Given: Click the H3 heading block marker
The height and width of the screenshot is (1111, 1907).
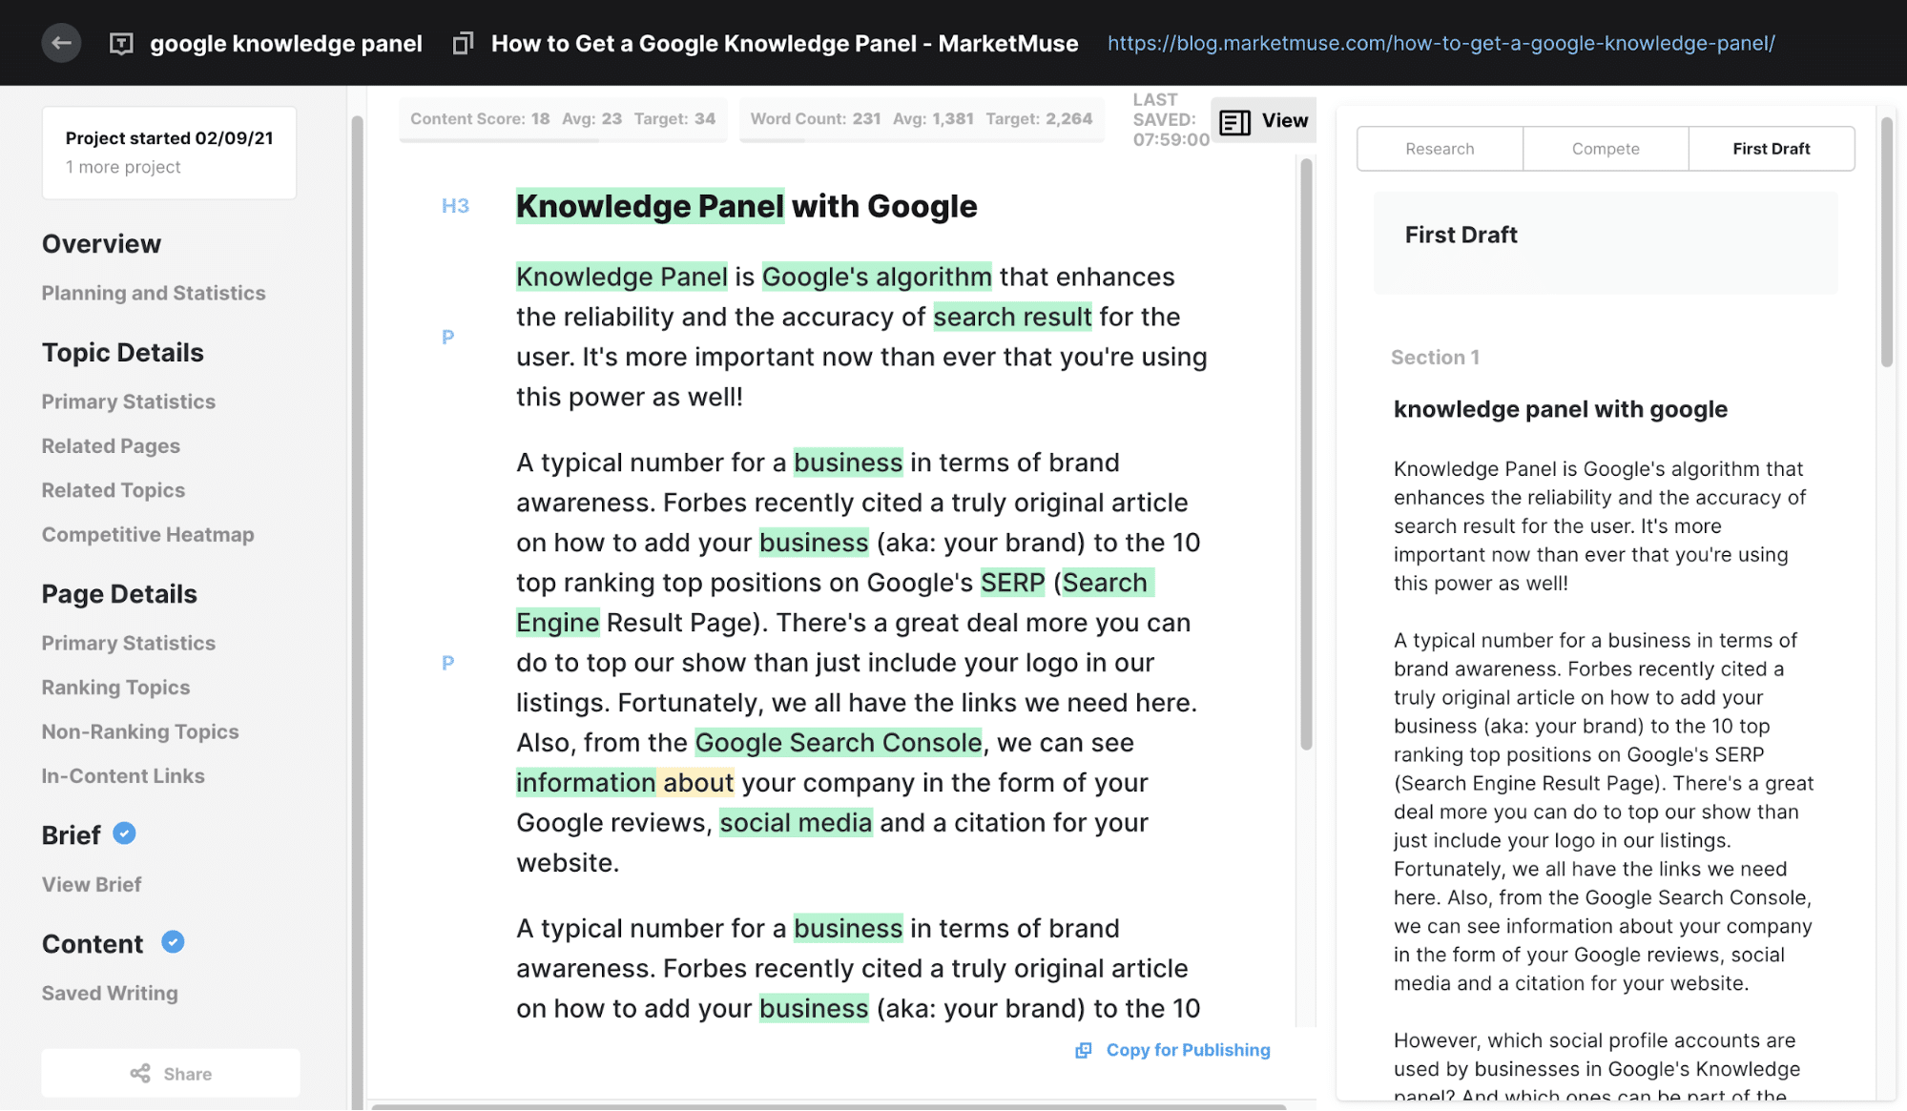Looking at the screenshot, I should point(455,206).
